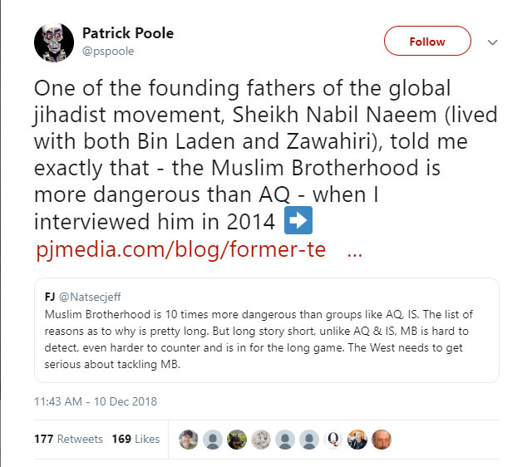View the 169 Likes list
The height and width of the screenshot is (467, 532).
(135, 439)
